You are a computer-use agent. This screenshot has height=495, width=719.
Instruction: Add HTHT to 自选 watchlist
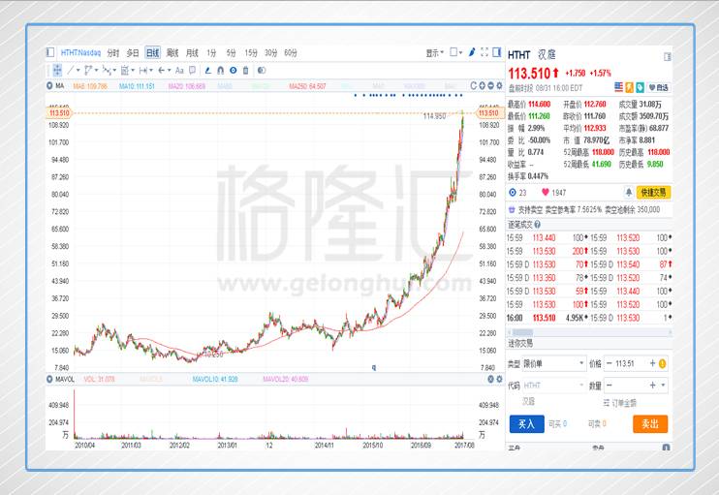659,87
